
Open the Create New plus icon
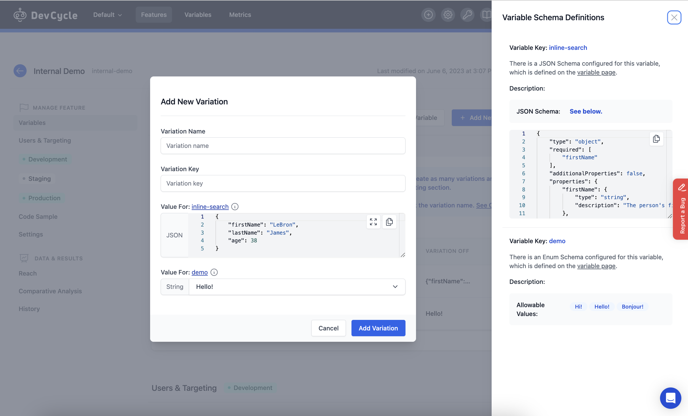[x=428, y=15]
